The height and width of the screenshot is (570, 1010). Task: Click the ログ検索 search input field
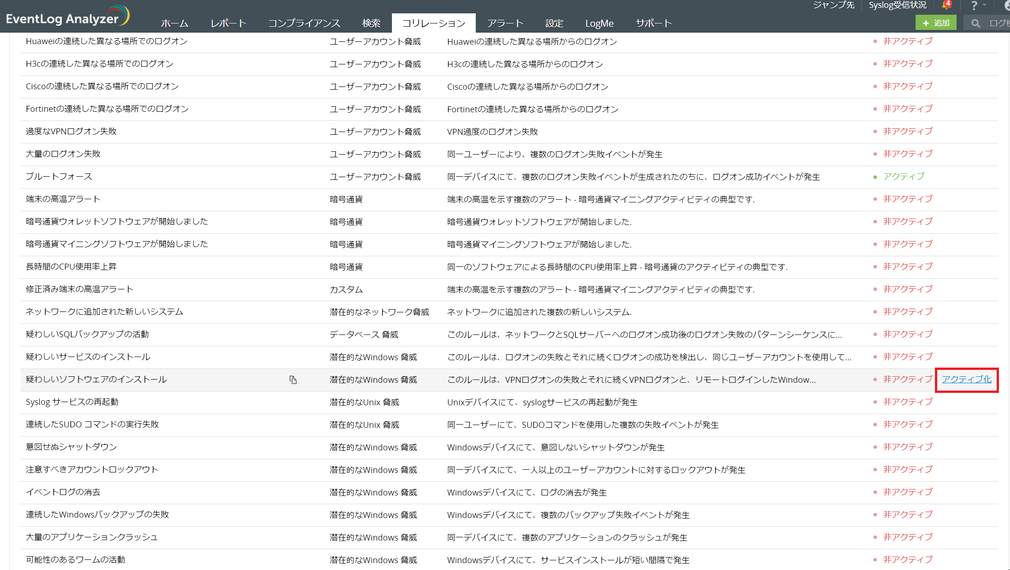(x=998, y=23)
